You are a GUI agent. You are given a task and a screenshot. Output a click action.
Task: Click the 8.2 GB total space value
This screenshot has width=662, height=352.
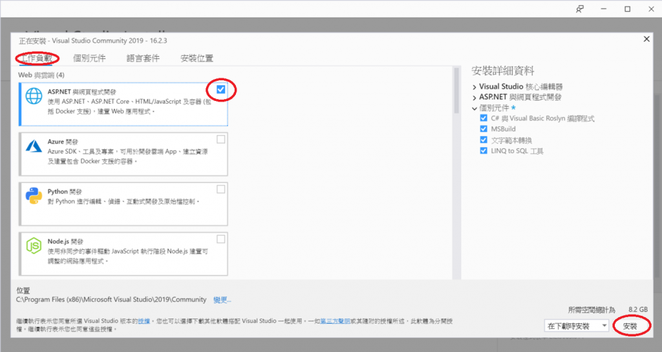638,309
